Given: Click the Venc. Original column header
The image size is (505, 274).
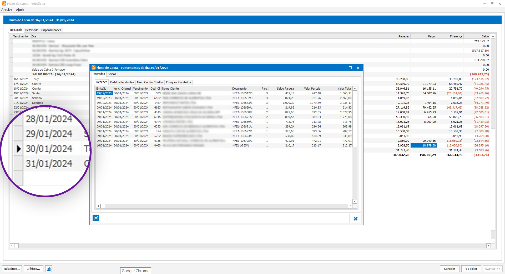Looking at the screenshot, I should tap(122, 89).
